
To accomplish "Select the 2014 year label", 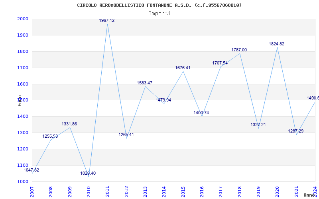I will 164,191.
